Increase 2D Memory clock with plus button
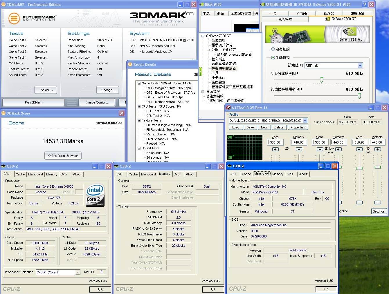The width and height of the screenshot is (389, 294). click(x=299, y=149)
